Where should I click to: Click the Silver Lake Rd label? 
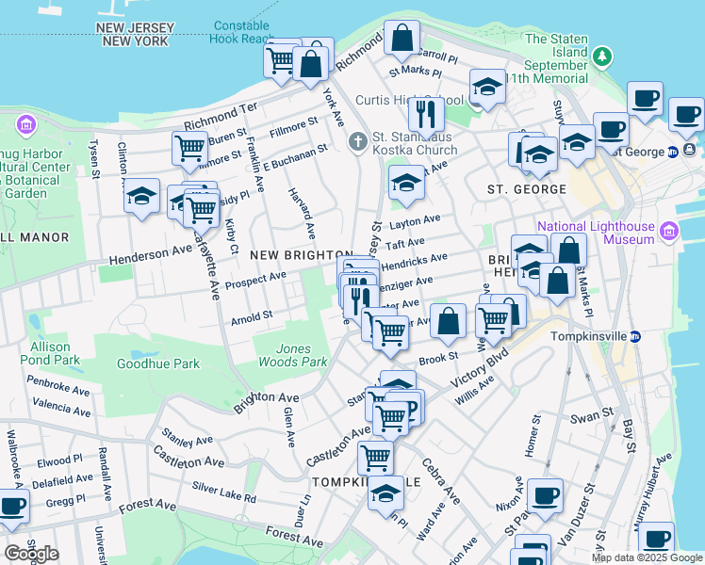(x=224, y=492)
